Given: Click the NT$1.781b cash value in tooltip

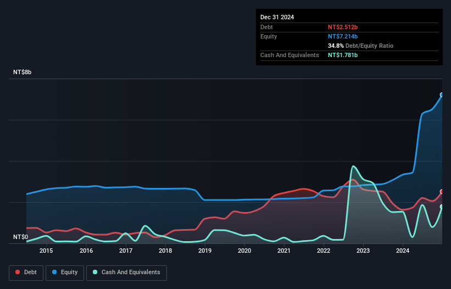Looking at the screenshot, I should coord(343,55).
